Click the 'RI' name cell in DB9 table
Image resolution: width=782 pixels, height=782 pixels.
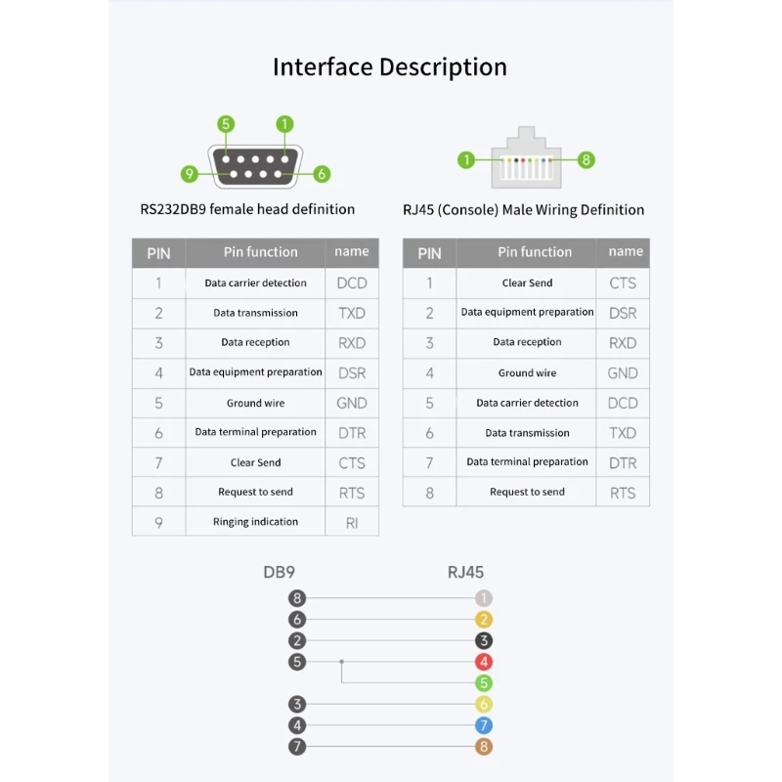point(352,523)
